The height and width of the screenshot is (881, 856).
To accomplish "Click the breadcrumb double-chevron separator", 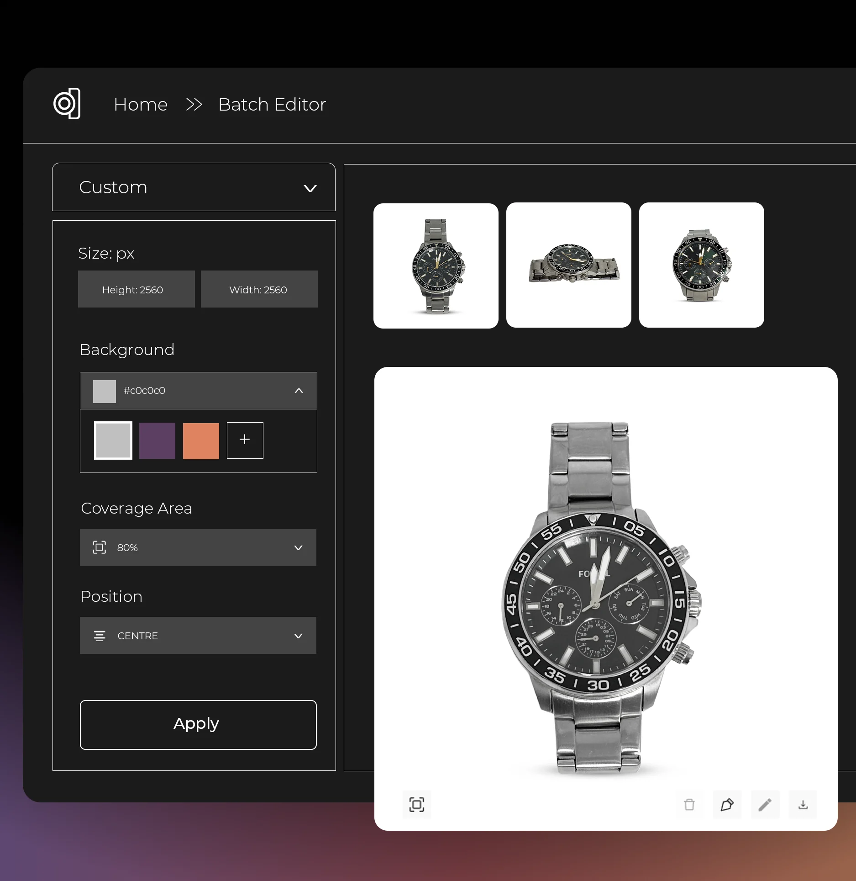I will click(x=194, y=105).
